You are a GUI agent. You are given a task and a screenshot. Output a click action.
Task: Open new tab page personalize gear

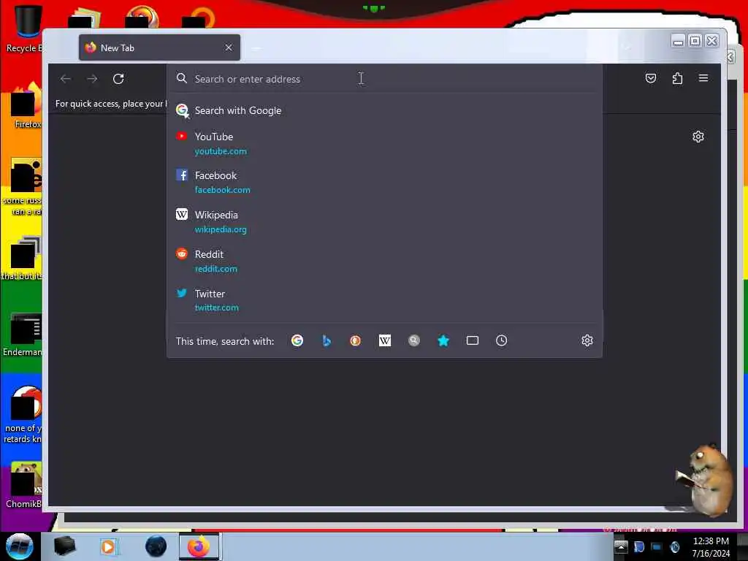coord(698,137)
